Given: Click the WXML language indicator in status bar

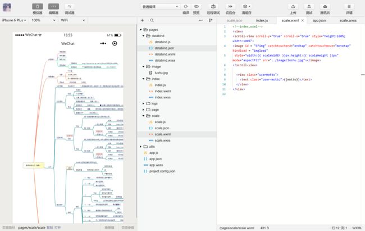Looking at the screenshot, I should [x=357, y=228].
